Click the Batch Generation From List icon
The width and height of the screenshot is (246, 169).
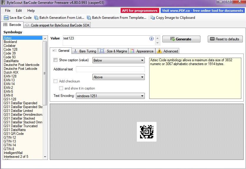(36, 18)
